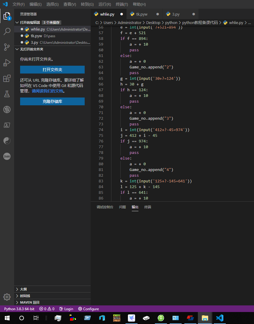Screen dimensions: 254x324
Task: Switch to the 终端 terminal panel tab
Action: [148, 207]
